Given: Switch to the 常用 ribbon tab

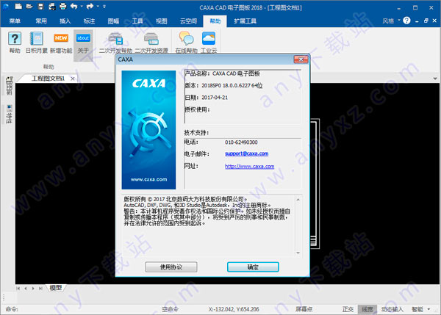Looking at the screenshot, I should [41, 21].
